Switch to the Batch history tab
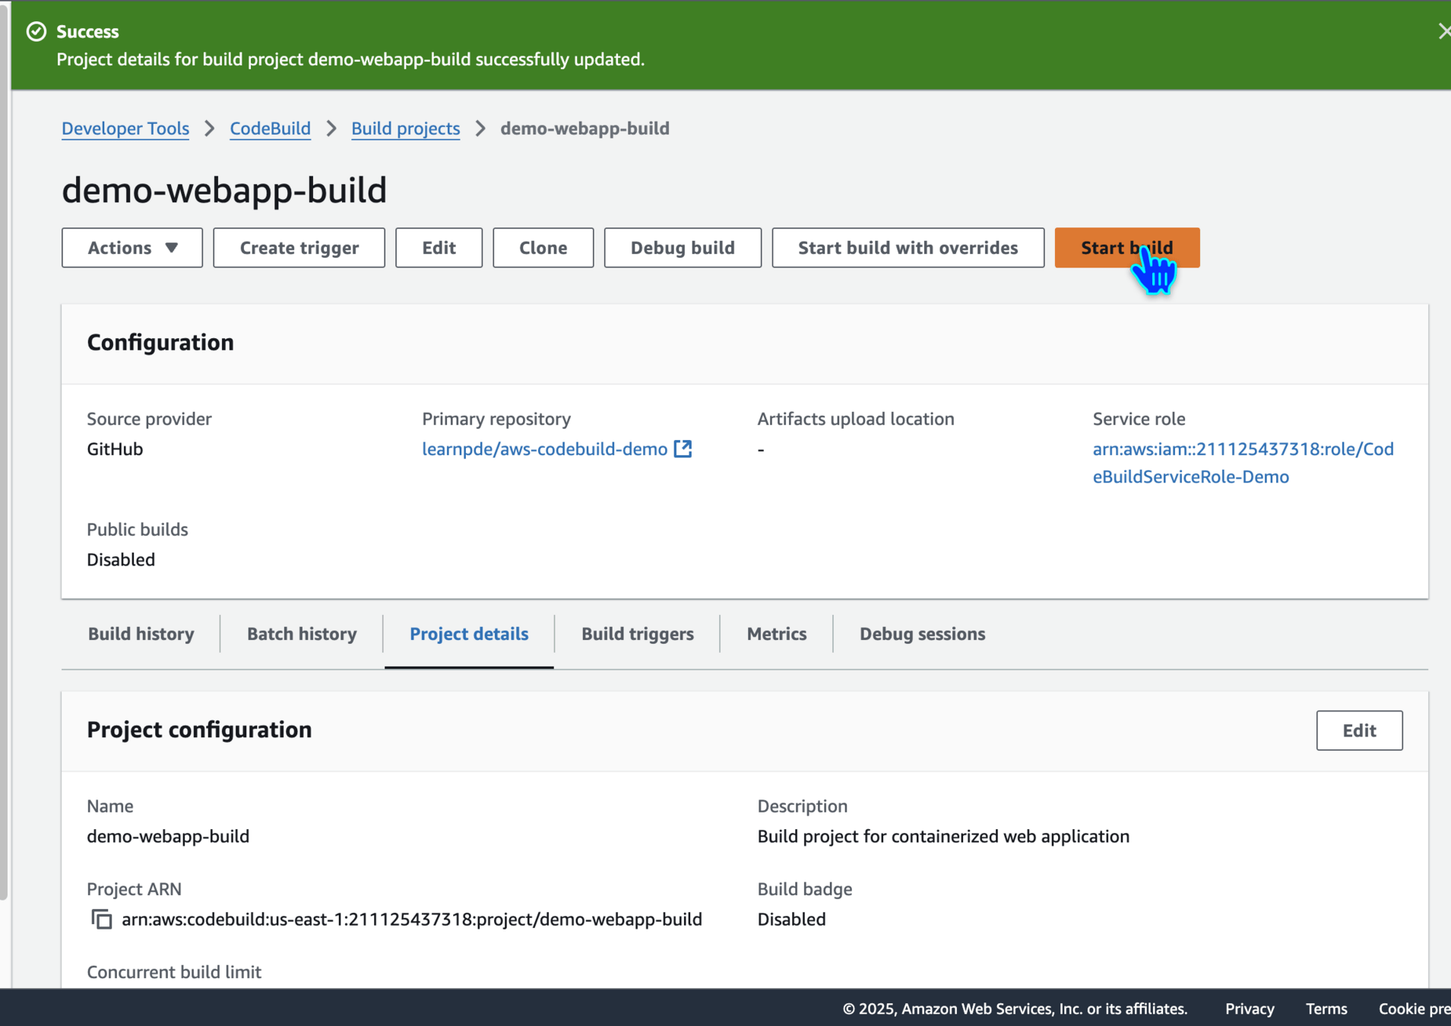 (x=302, y=634)
